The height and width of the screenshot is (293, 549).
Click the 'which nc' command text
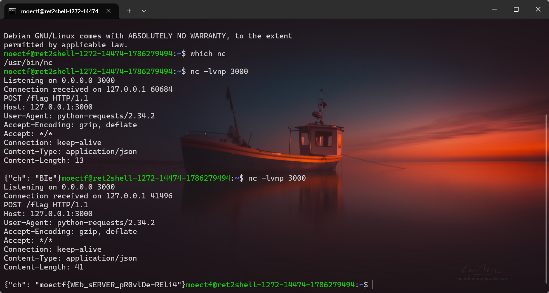(208, 54)
